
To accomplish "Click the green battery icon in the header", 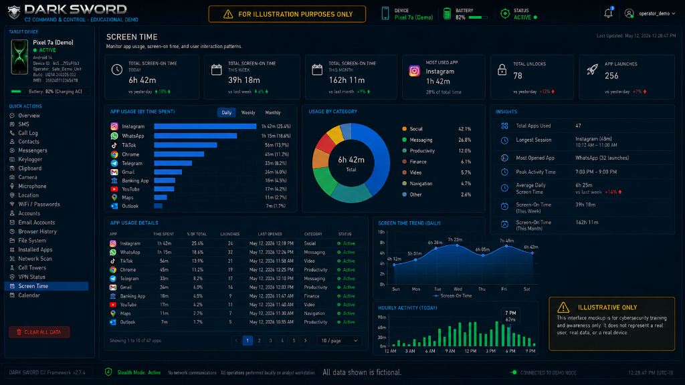I will pyautogui.click(x=447, y=13).
